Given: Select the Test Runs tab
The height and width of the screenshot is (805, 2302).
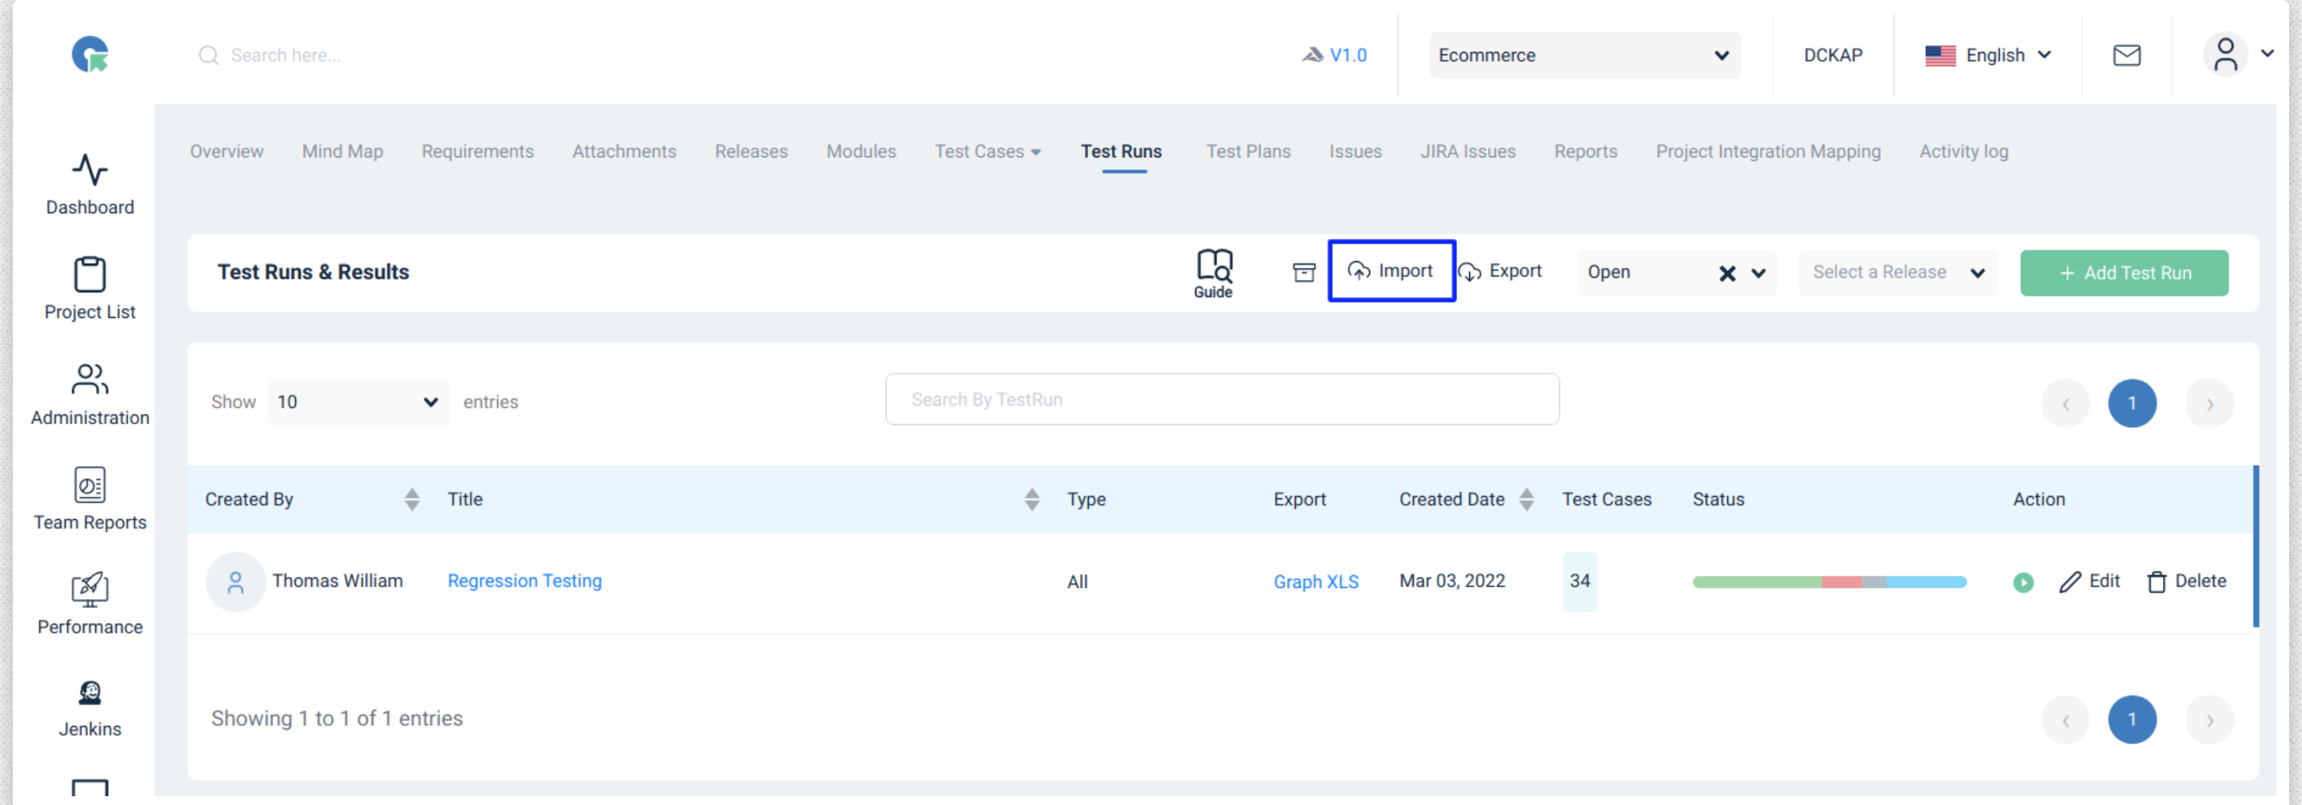Looking at the screenshot, I should point(1121,152).
